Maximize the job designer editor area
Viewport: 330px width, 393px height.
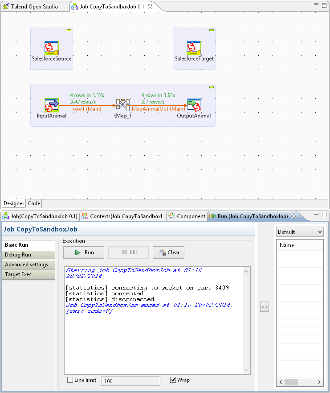(x=324, y=5)
